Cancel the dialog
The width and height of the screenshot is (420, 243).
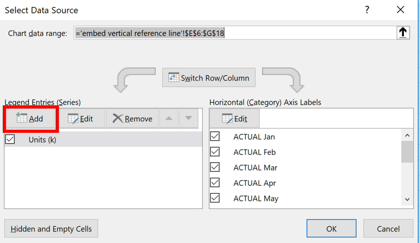coord(388,228)
